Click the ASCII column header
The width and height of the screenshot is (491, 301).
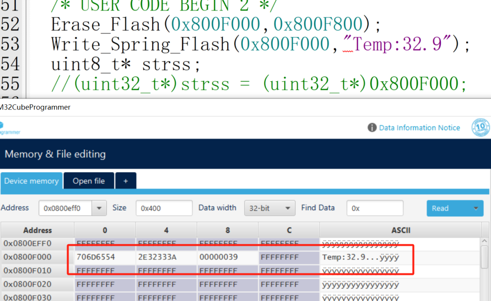point(400,230)
